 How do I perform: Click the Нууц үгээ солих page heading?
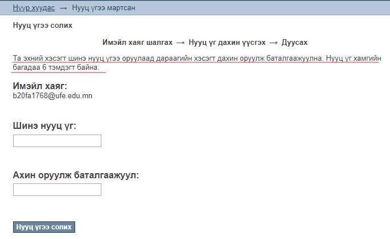42,26
